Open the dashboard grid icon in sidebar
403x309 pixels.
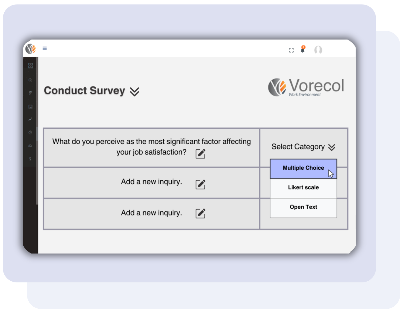tap(31, 66)
